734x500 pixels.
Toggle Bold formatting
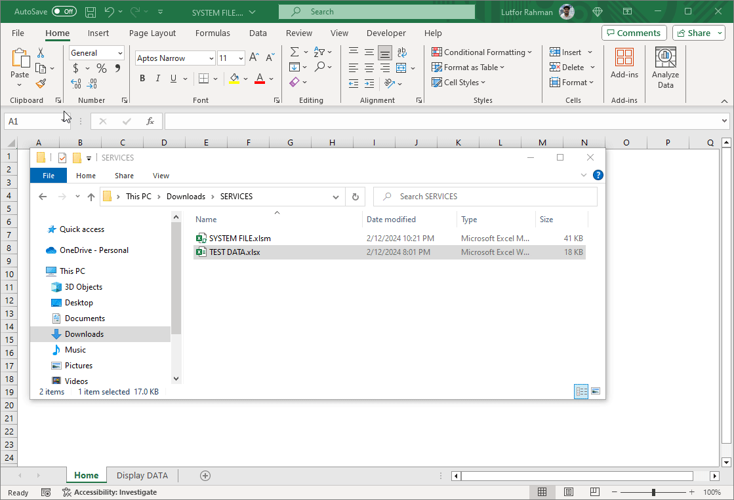pyautogui.click(x=142, y=79)
